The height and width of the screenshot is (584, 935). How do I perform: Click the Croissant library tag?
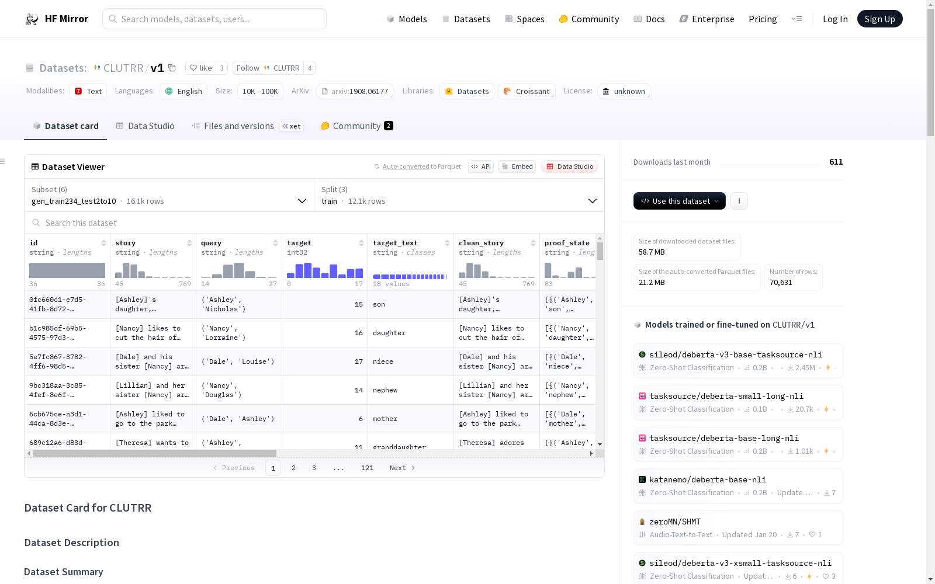527,91
